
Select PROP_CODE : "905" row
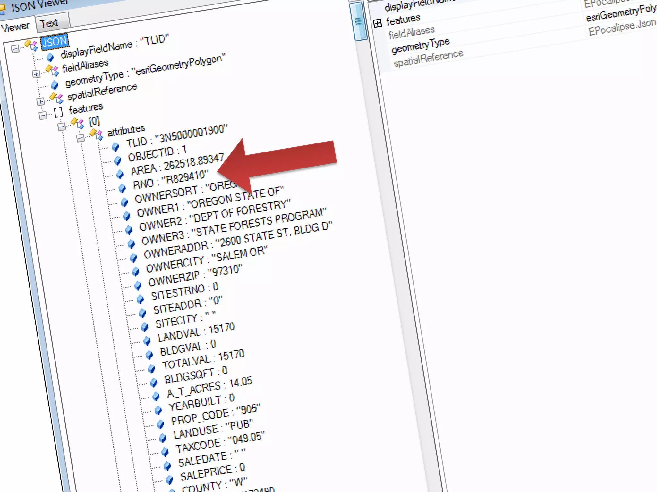pyautogui.click(x=215, y=414)
